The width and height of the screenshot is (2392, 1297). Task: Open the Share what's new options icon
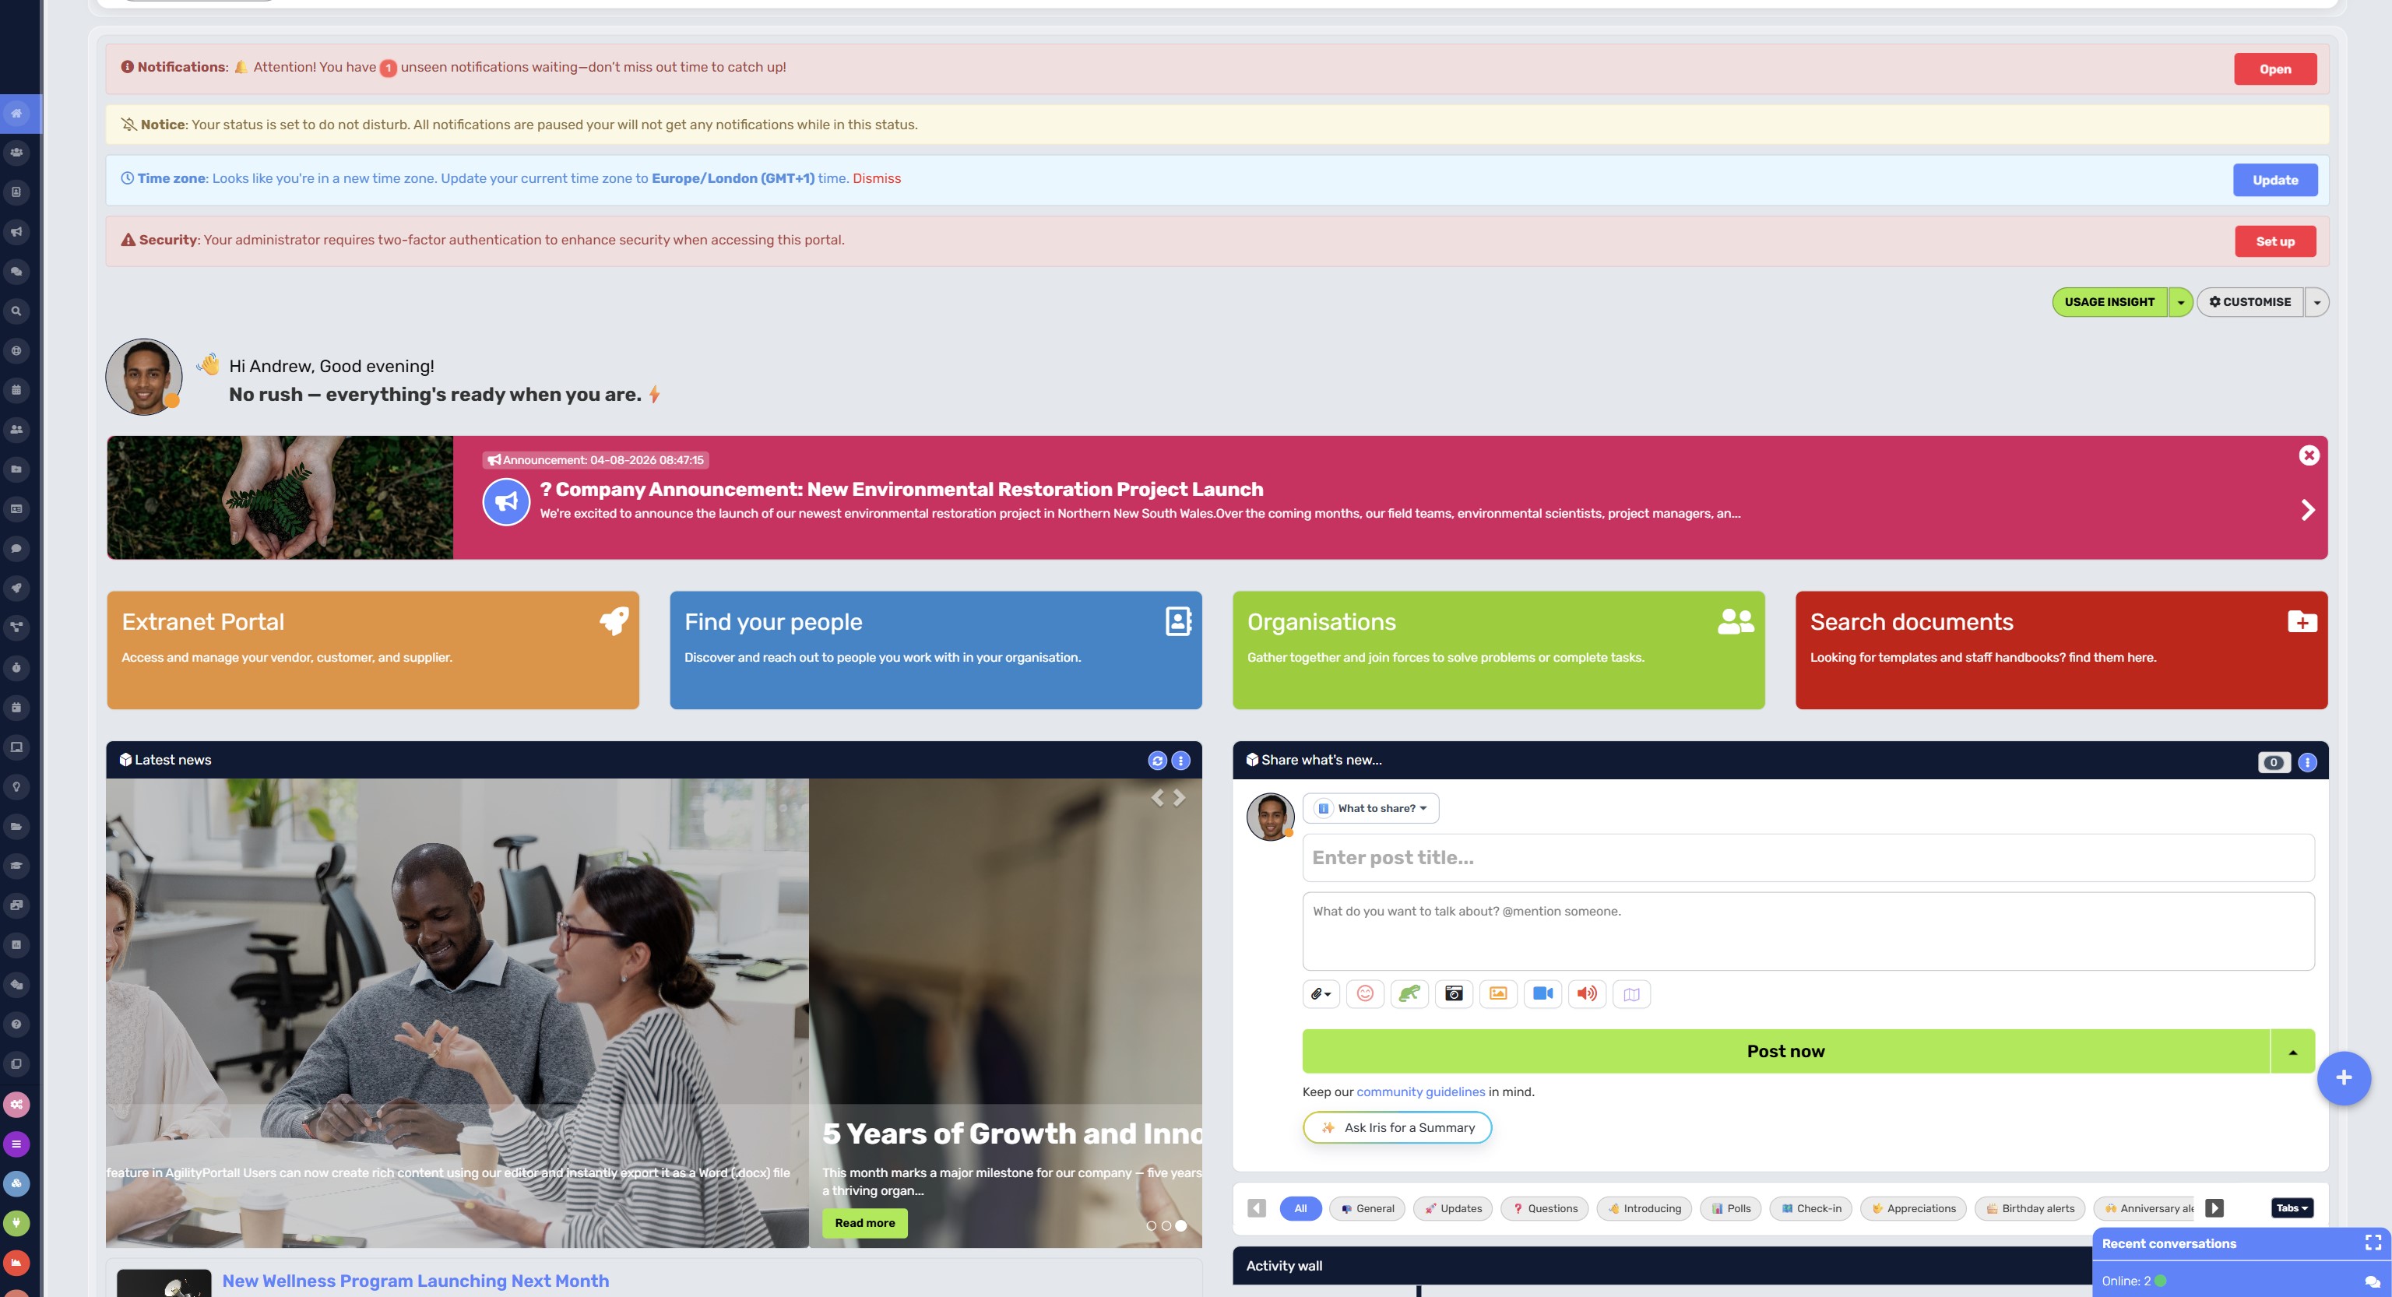(2306, 762)
